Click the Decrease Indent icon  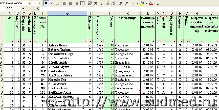coord(120,3)
